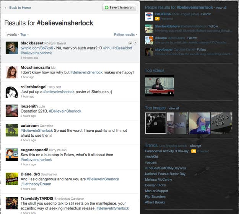Open Mocchanozzilla's avatar
This screenshot has width=239, height=214.
click(x=12, y=72)
